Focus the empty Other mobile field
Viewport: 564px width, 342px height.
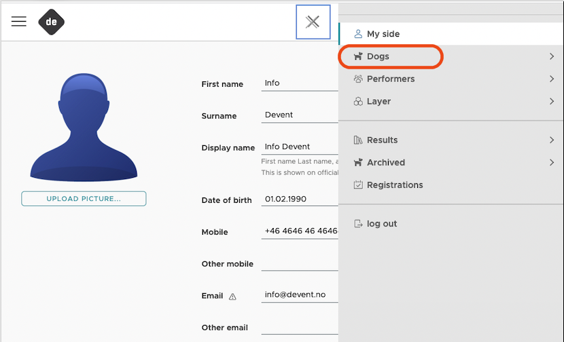pos(300,263)
